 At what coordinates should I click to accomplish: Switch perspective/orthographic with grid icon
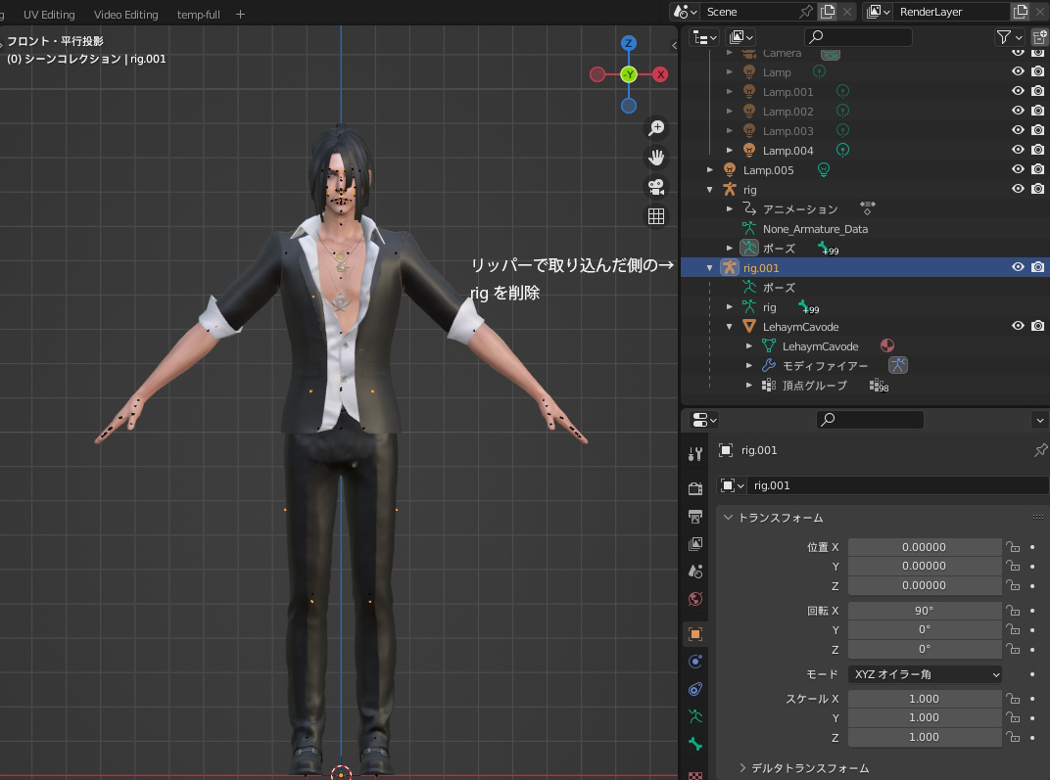click(656, 216)
